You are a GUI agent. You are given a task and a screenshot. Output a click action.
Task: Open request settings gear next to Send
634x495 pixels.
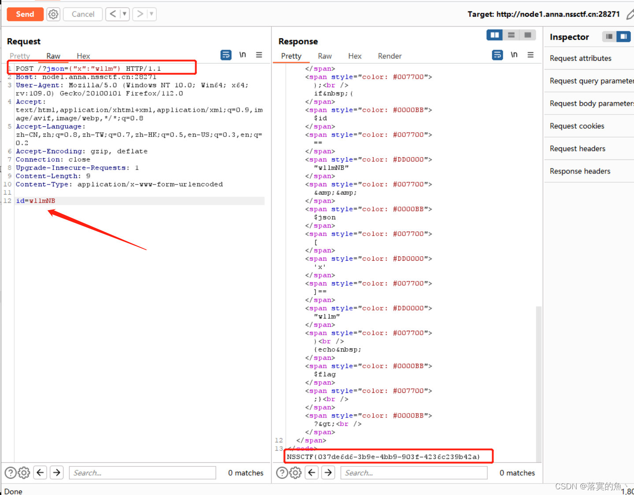click(53, 14)
